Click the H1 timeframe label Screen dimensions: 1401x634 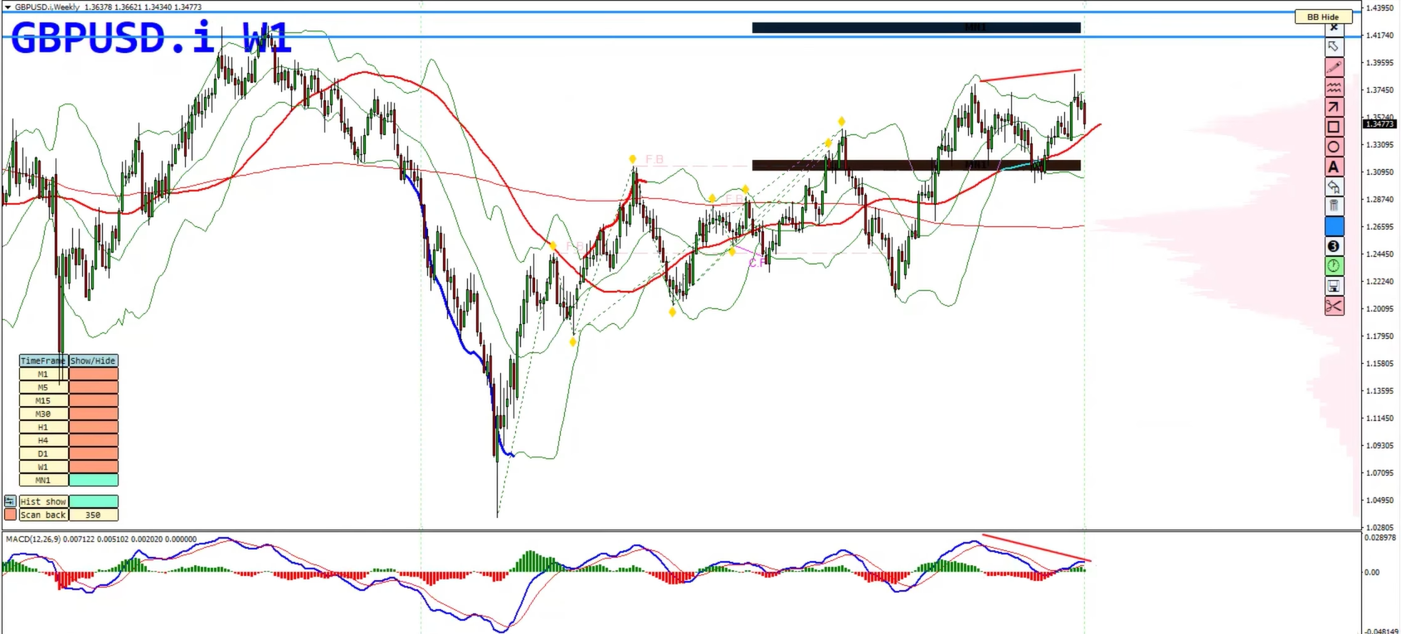pyautogui.click(x=43, y=427)
